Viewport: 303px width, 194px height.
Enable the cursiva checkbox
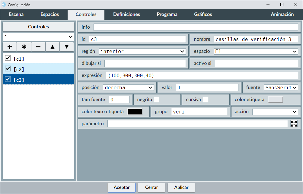point(206,100)
